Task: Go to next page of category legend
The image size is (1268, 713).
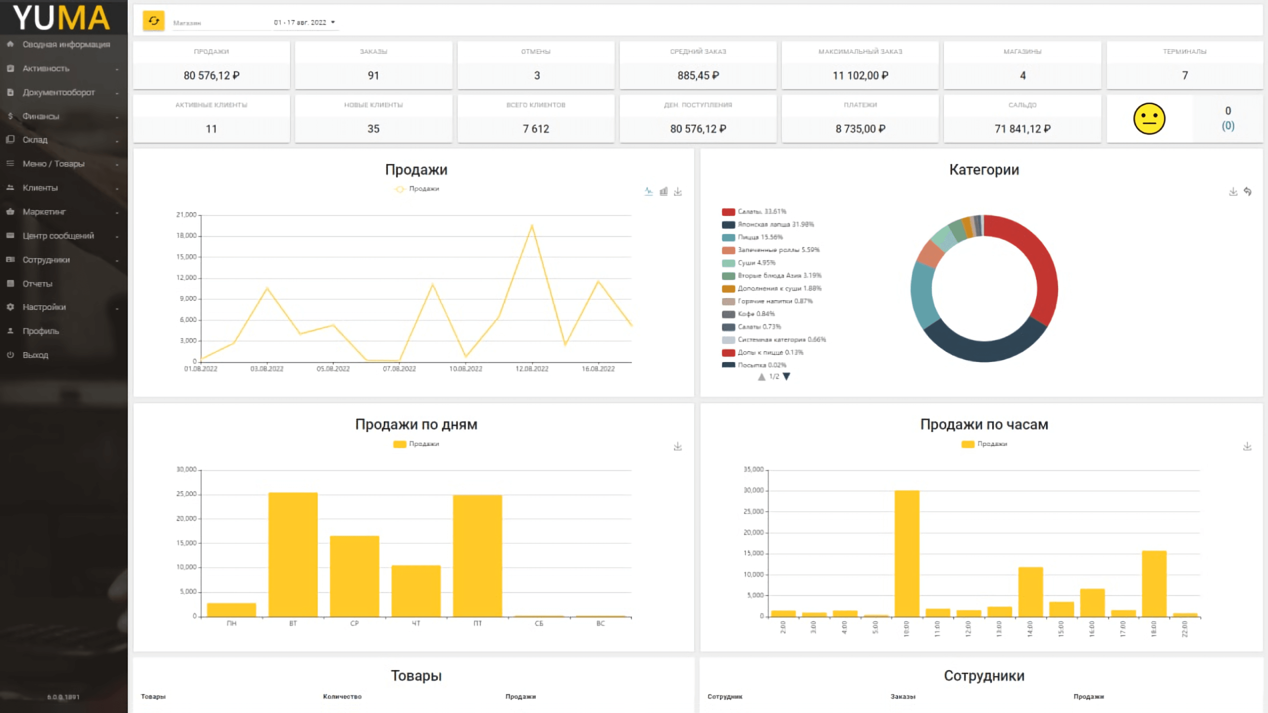Action: pyautogui.click(x=787, y=377)
